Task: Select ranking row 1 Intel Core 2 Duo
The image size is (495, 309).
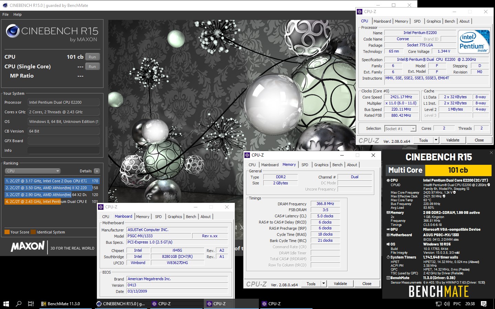Action: click(x=52, y=181)
